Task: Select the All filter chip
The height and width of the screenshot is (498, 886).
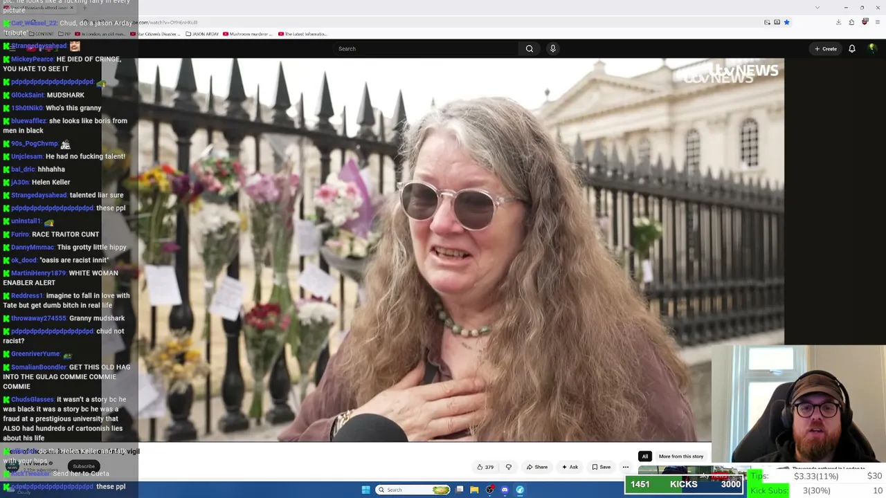Action: click(644, 456)
